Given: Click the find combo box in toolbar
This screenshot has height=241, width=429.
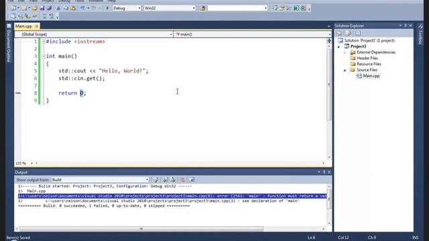Looking at the screenshot, I should tap(237, 8).
